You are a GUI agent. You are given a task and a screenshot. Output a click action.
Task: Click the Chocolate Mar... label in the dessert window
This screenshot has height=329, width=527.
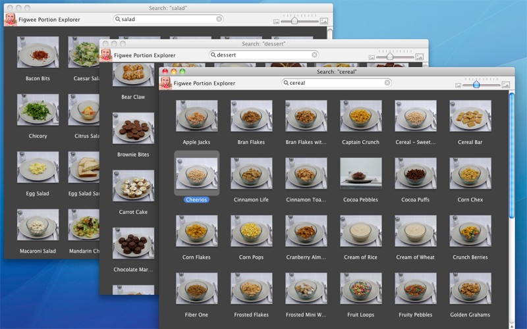[133, 269]
